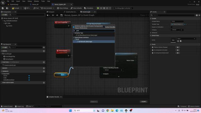Switch to the Viewport tab
This screenshot has width=201, height=113.
click(x=52, y=12)
